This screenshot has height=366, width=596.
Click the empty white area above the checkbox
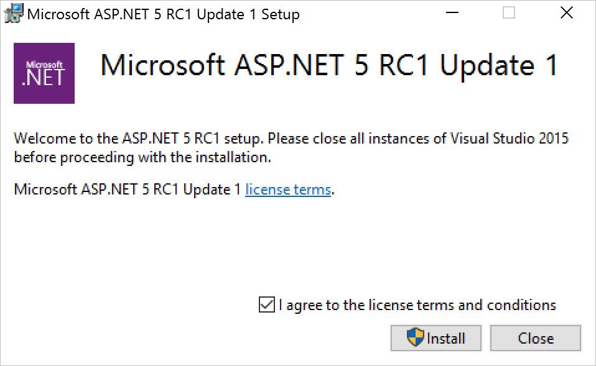coord(299,249)
